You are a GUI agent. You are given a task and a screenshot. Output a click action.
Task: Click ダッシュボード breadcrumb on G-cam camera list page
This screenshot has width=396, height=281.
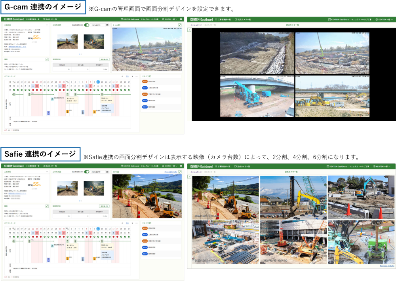pyautogui.click(x=196, y=25)
